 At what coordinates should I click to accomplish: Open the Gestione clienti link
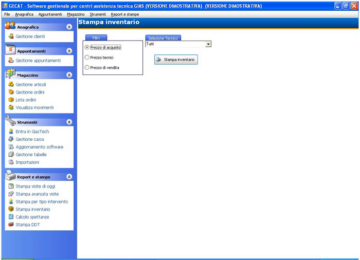click(x=30, y=36)
